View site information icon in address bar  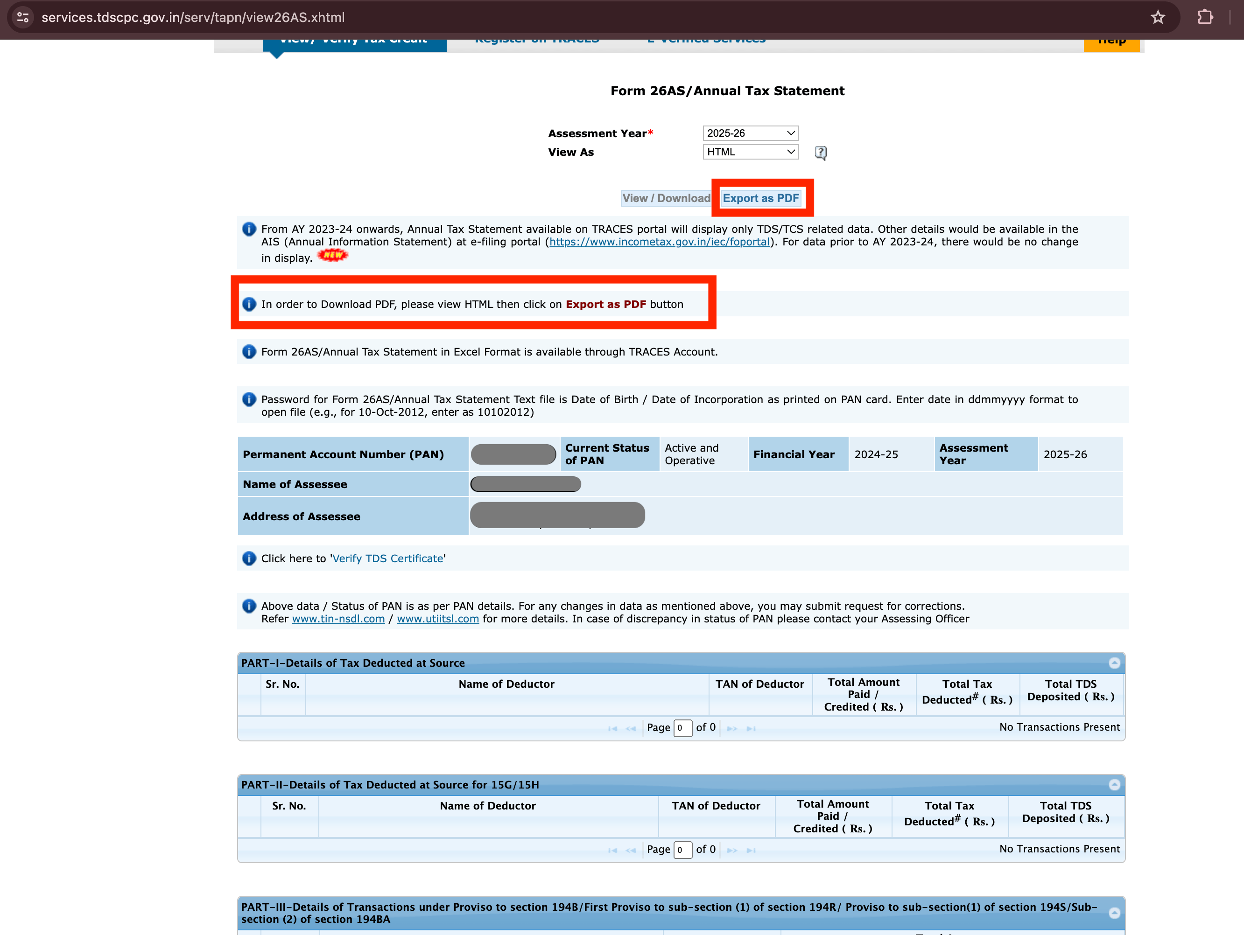[23, 17]
